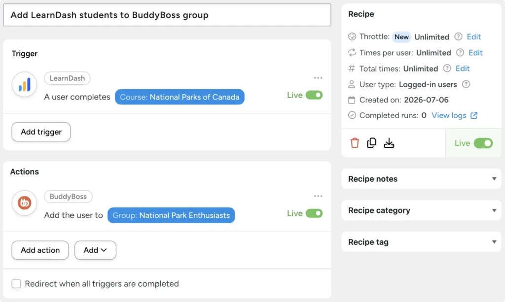Click the Add action button
Screen dimensions: 505x302
[x=40, y=250]
